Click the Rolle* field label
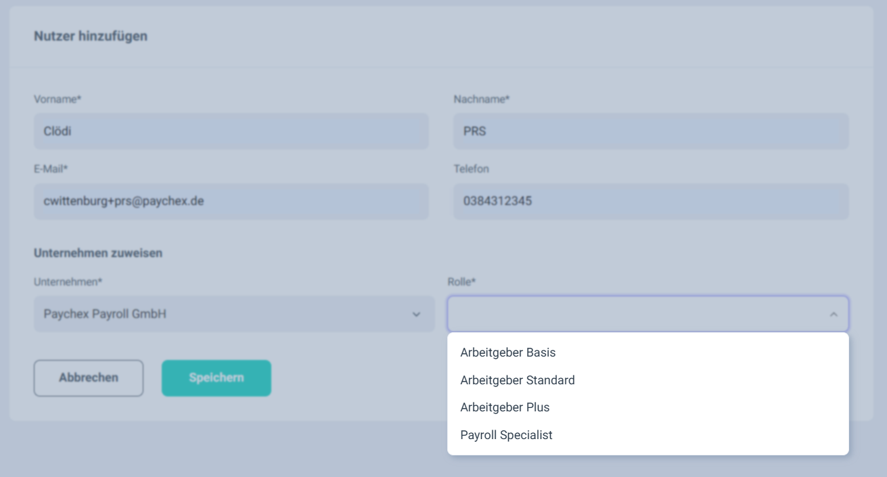The width and height of the screenshot is (887, 477). pos(461,281)
